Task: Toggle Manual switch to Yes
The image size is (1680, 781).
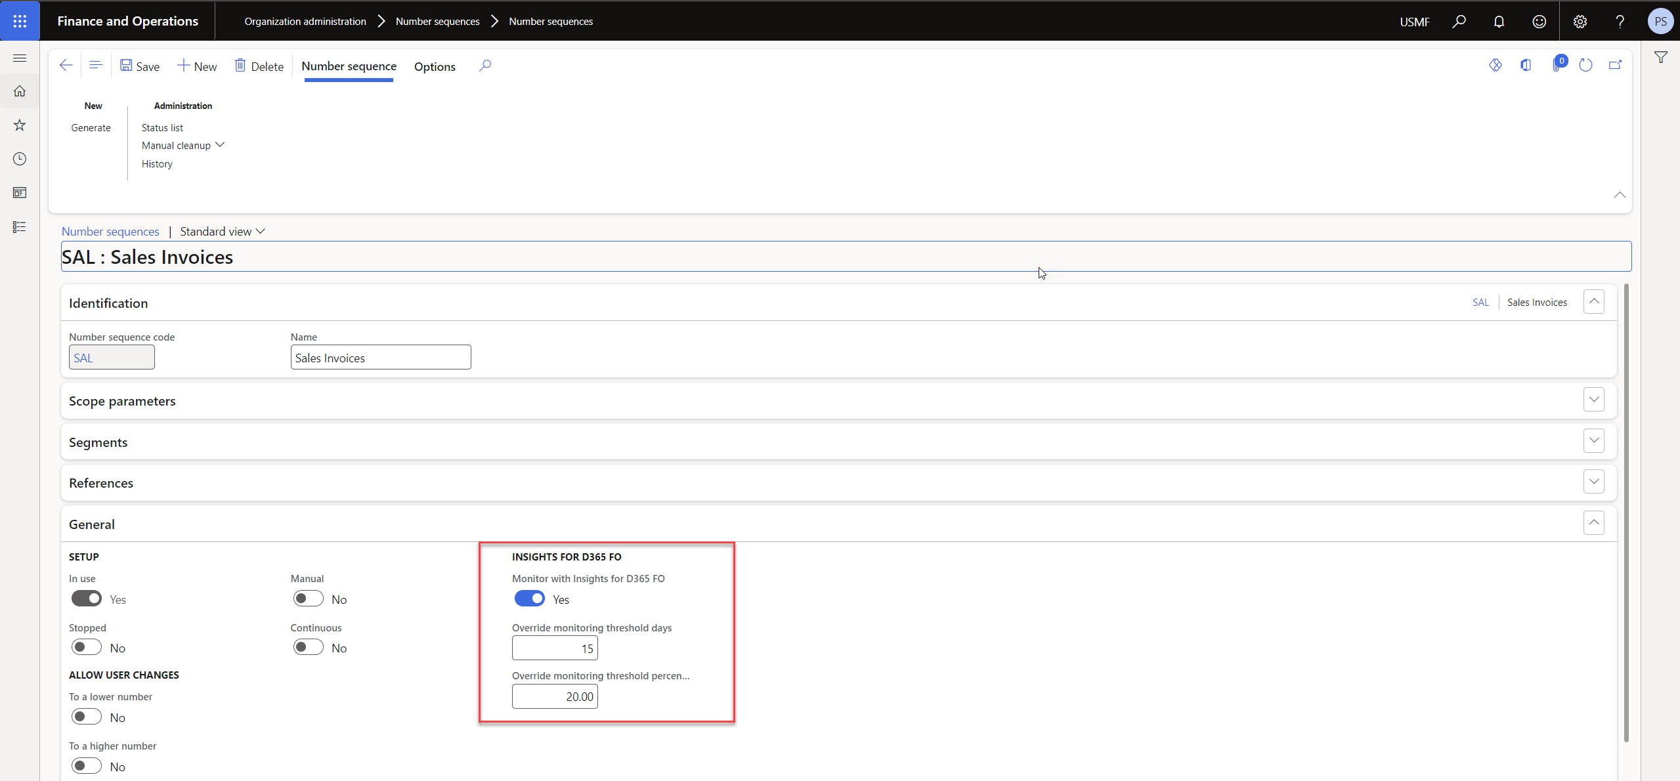Action: coord(307,599)
